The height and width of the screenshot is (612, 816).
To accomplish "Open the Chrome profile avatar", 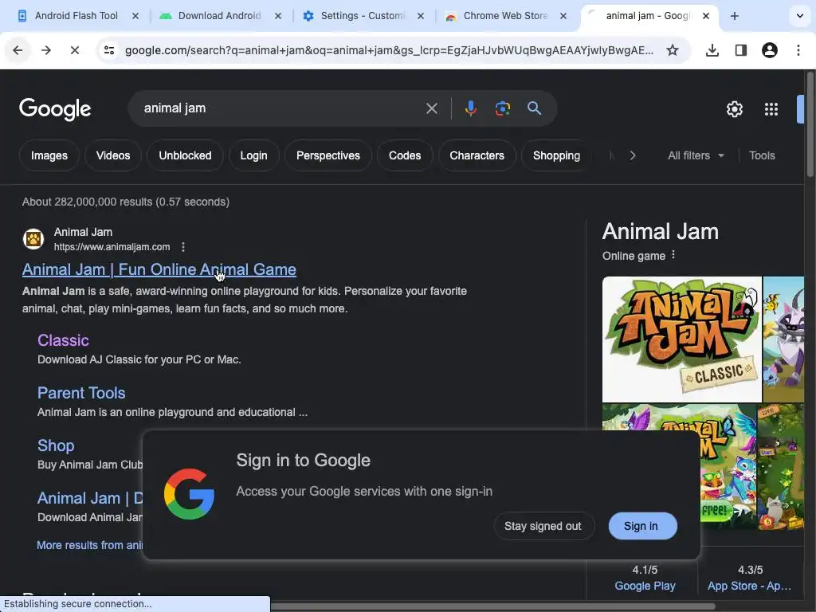I will 769,50.
